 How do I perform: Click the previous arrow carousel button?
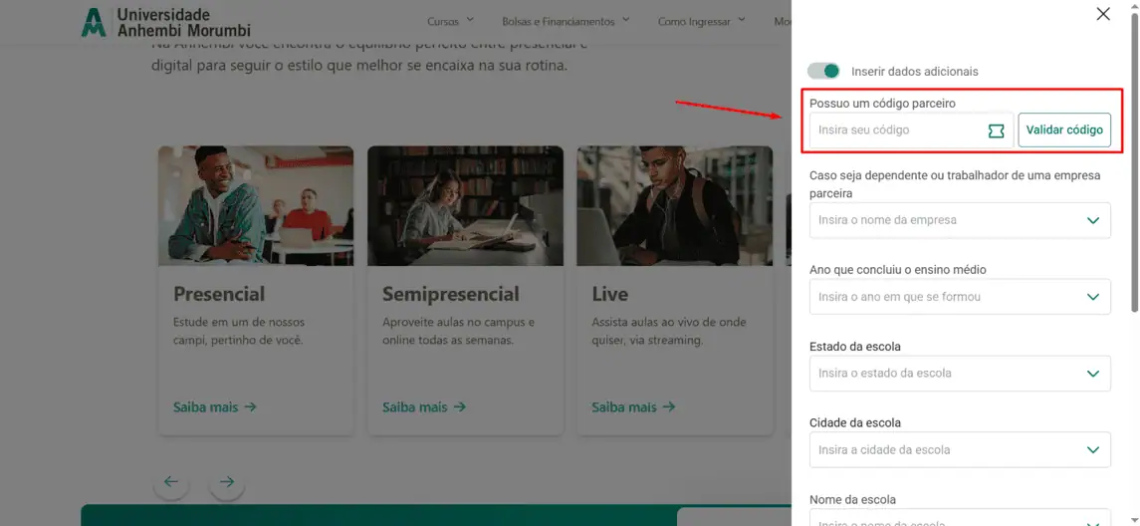pyautogui.click(x=171, y=481)
